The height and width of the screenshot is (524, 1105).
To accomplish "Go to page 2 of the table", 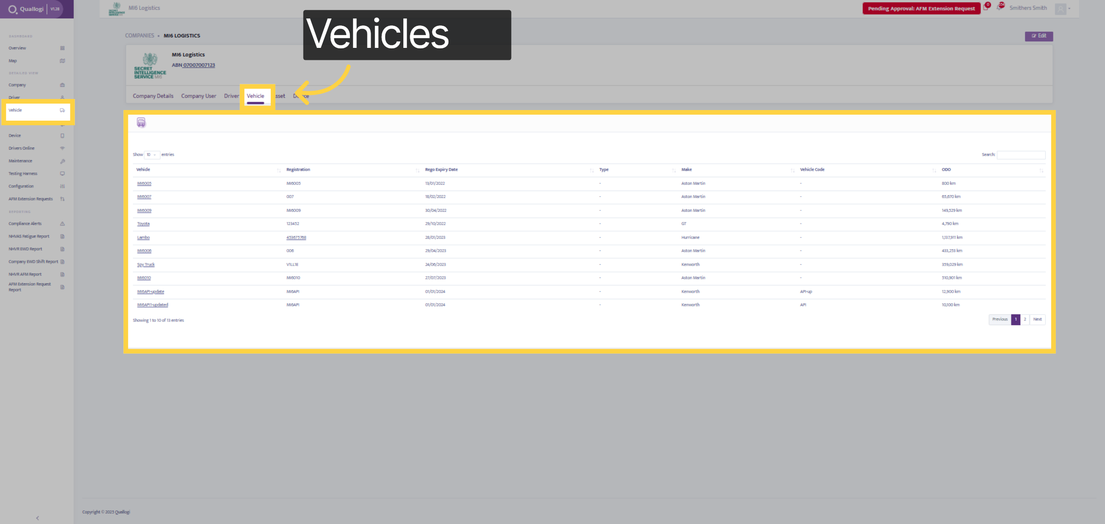I will tap(1025, 320).
